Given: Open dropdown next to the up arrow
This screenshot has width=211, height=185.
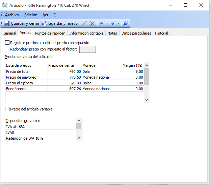Looking at the screenshot, I should point(107,23).
